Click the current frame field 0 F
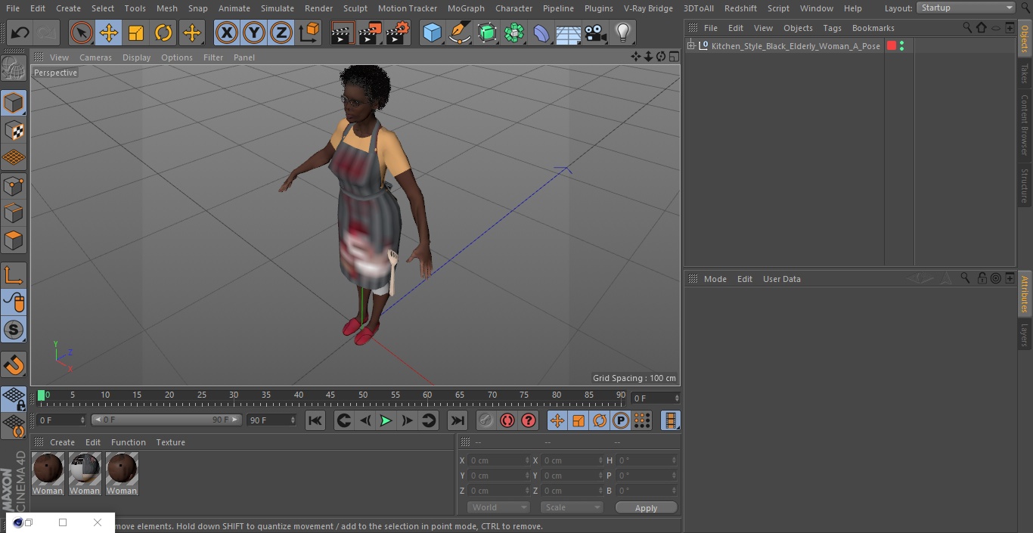This screenshot has height=533, width=1033. click(655, 398)
